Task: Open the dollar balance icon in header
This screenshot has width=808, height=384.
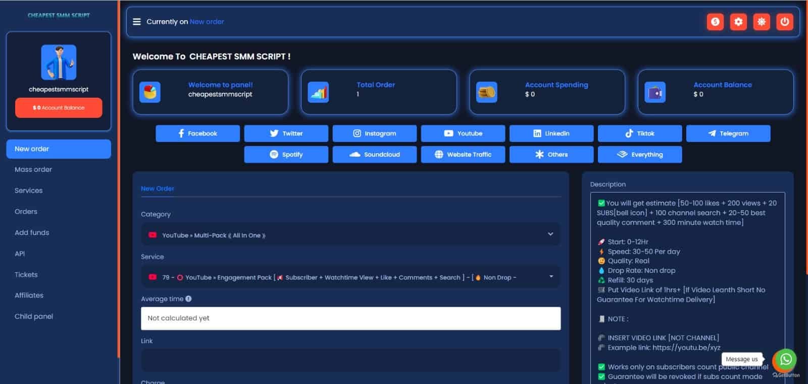Action: (715, 22)
